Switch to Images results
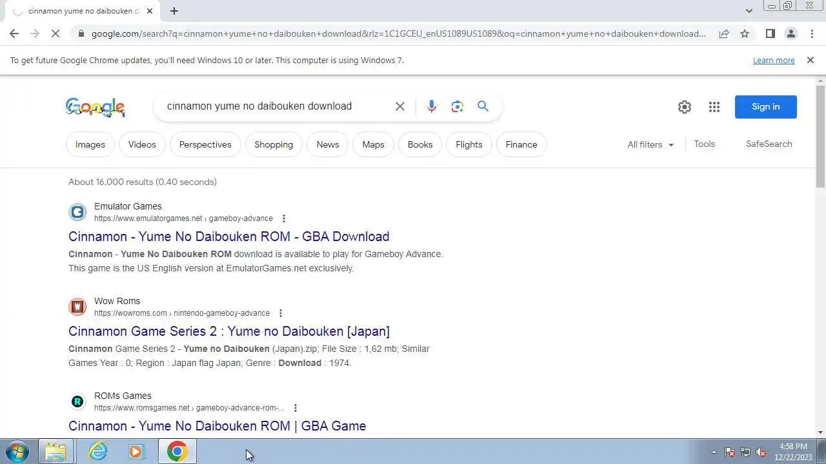This screenshot has height=464, width=826. 90,144
